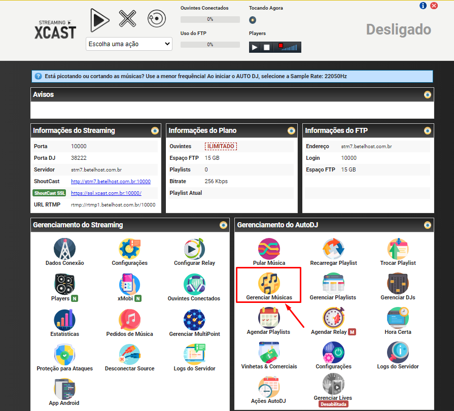This screenshot has height=411, width=454.
Task: Open Dados Conexão antenna icon
Action: 64,249
